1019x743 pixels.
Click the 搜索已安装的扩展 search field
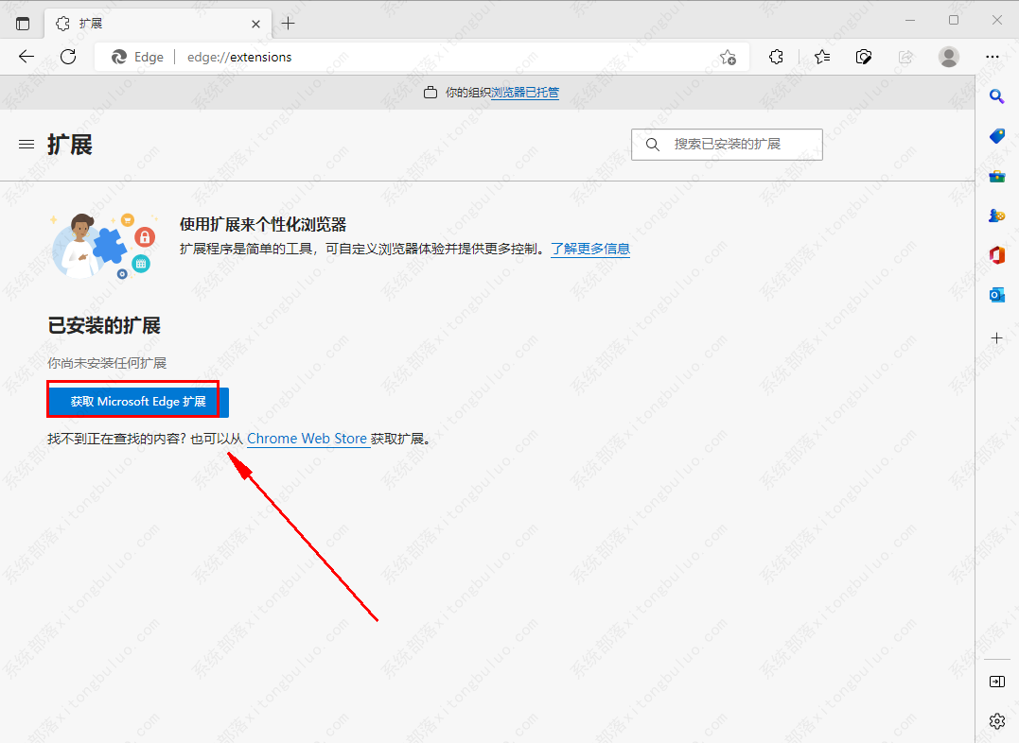(x=727, y=144)
